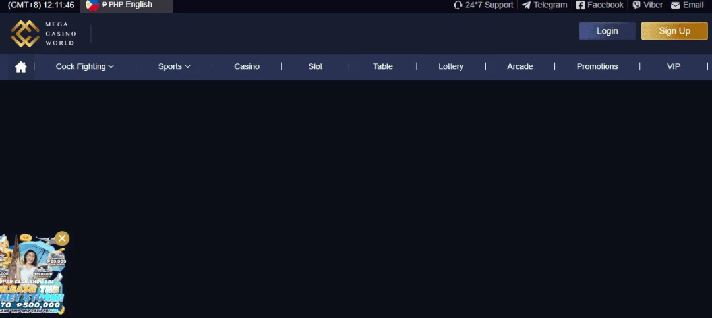Open the Arcade section
Screen dimensions: 712x318
(520, 66)
